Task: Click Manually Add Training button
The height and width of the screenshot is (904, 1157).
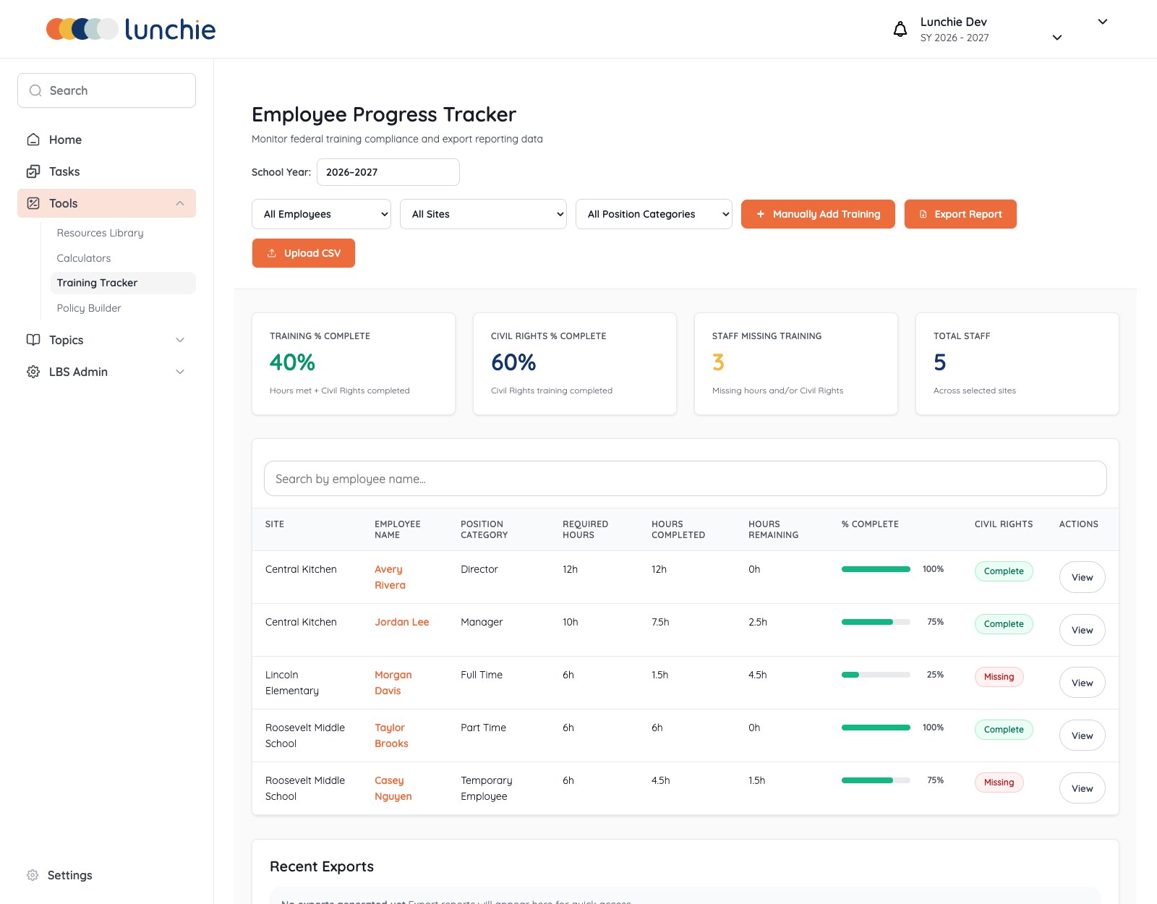Action: [x=818, y=214]
